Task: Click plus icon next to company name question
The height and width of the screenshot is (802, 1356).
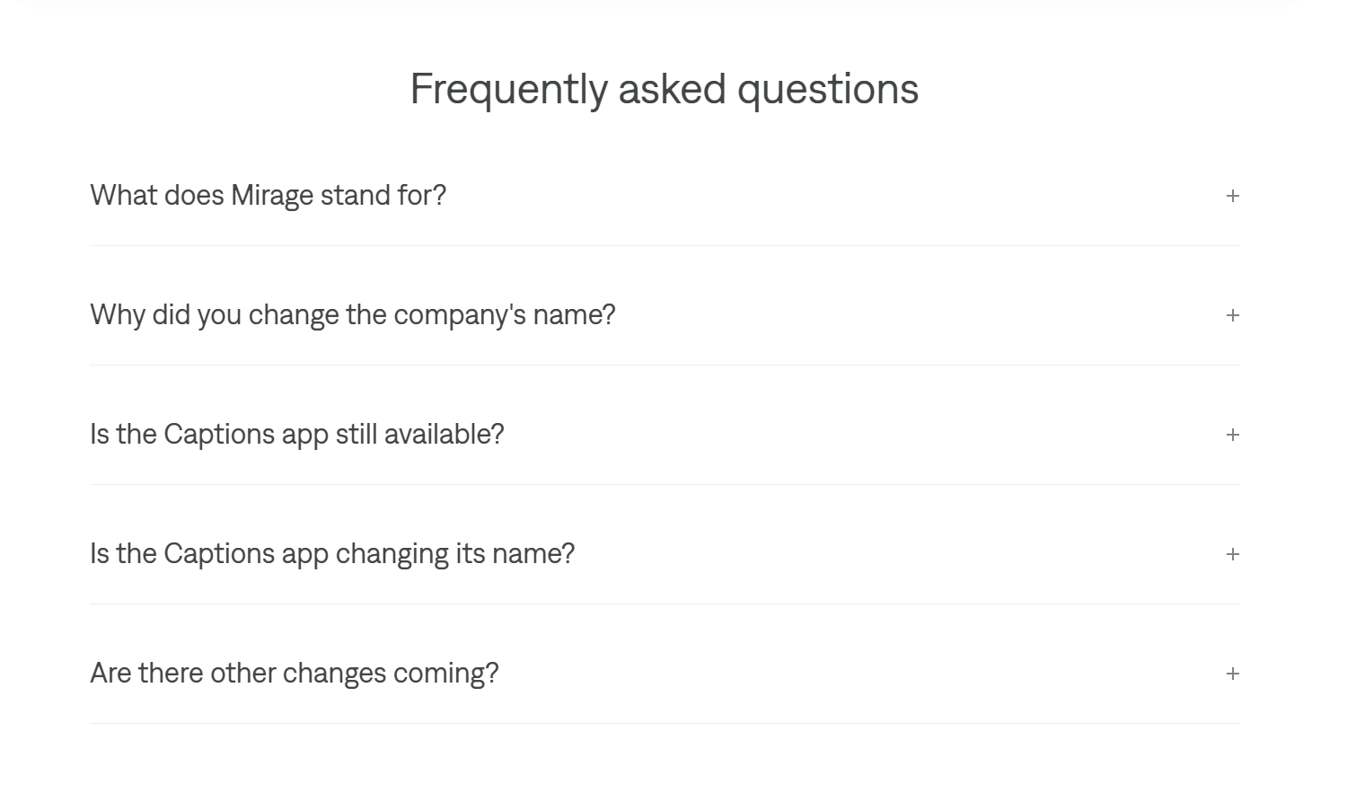Action: (1232, 315)
